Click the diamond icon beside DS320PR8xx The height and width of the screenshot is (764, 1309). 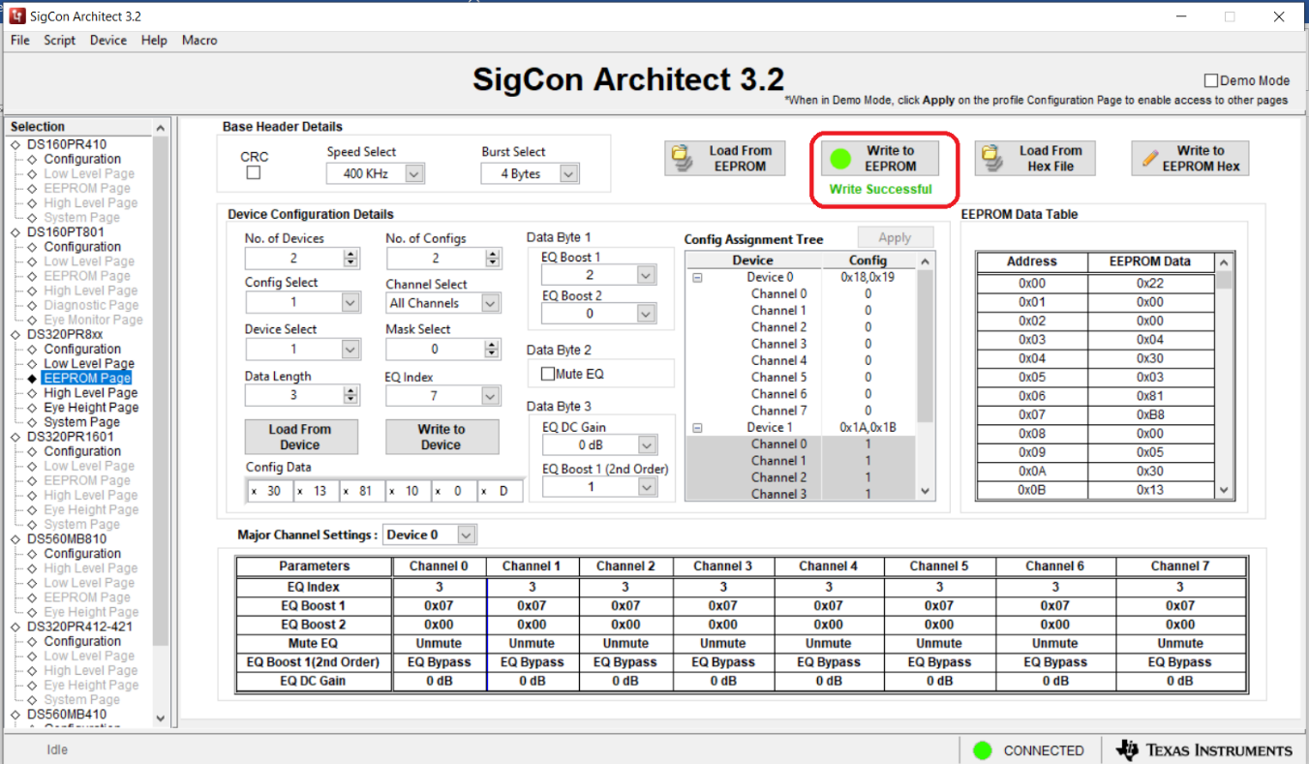[x=15, y=334]
